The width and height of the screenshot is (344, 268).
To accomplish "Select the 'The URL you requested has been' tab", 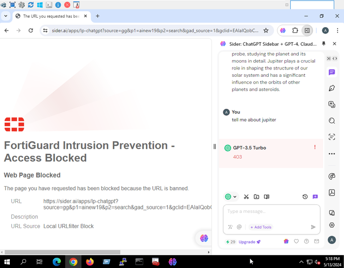I will click(x=51, y=16).
